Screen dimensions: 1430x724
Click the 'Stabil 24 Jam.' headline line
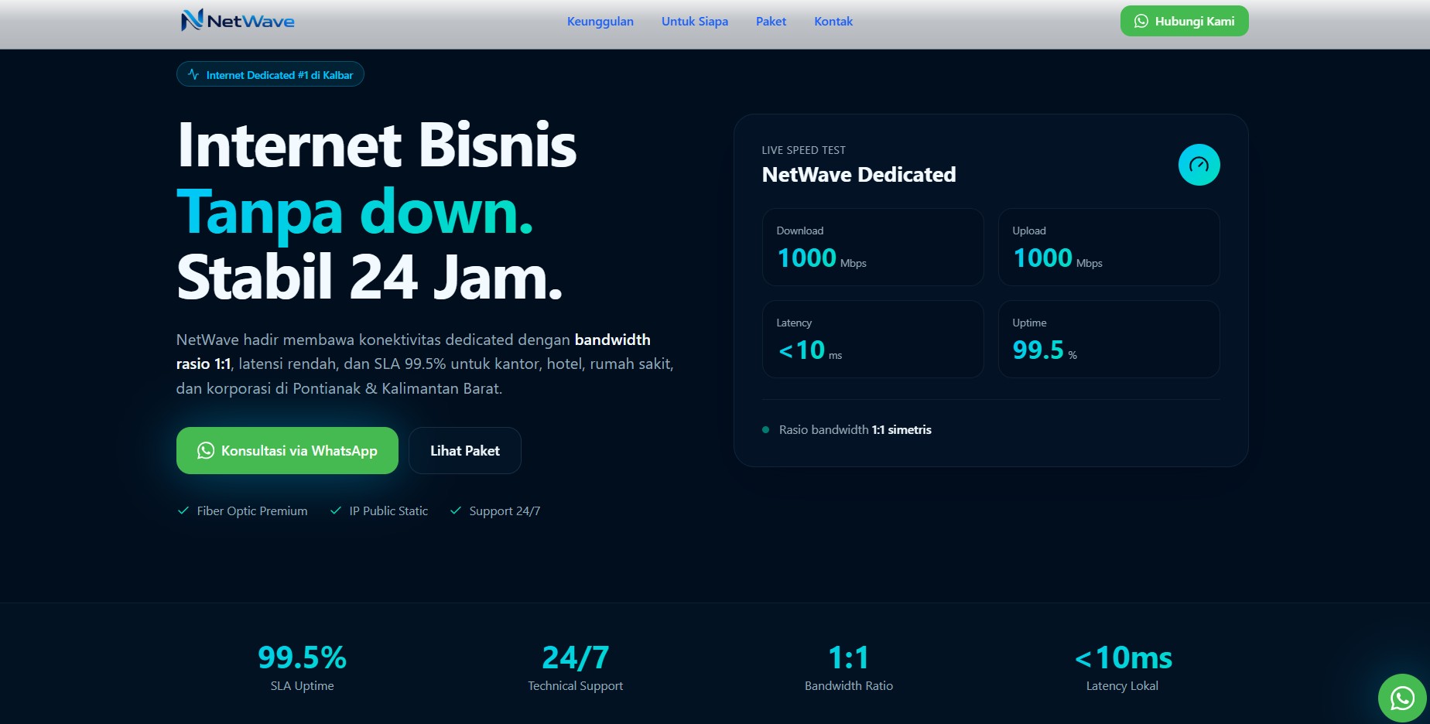(x=370, y=277)
